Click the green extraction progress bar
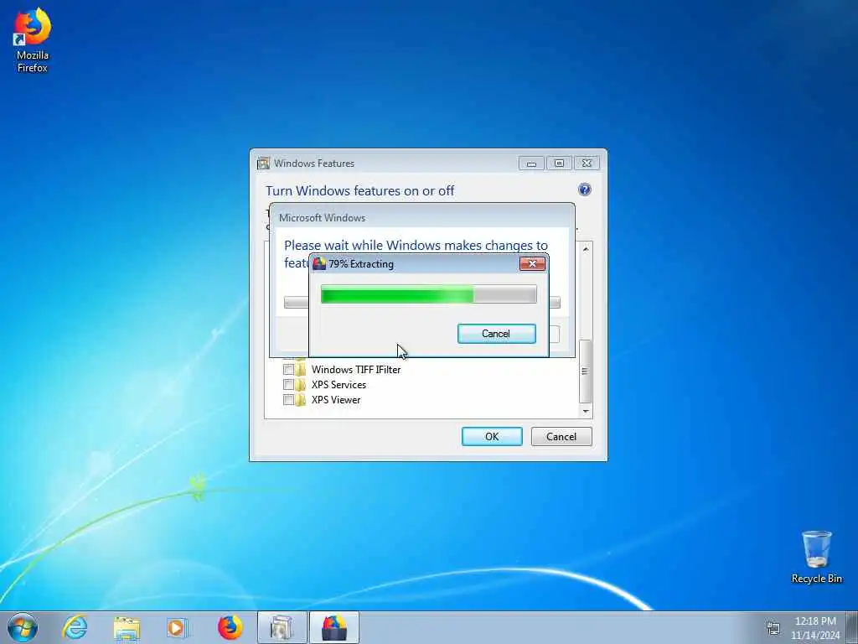858x644 pixels. click(x=428, y=294)
